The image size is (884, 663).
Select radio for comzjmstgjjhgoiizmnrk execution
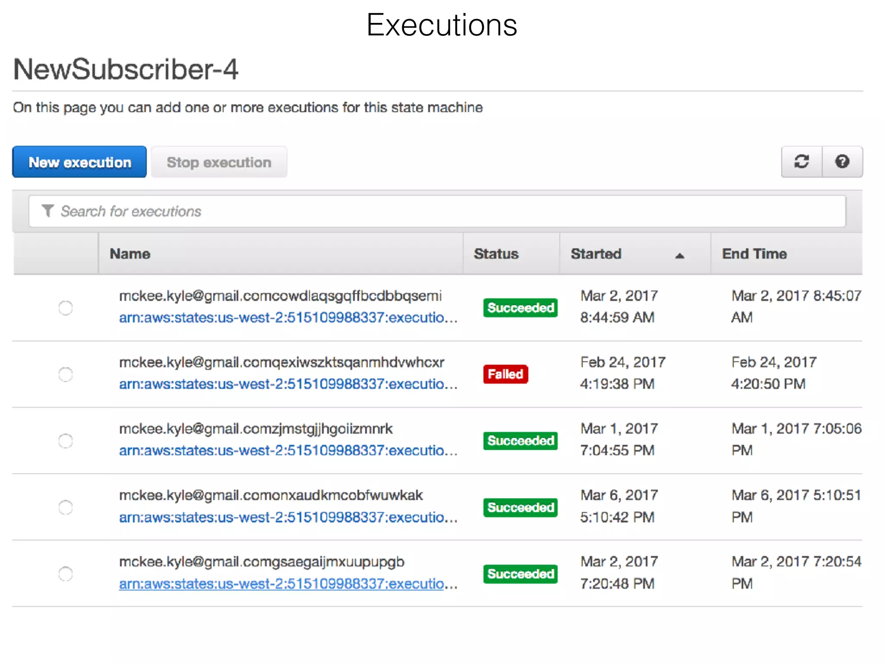(66, 441)
